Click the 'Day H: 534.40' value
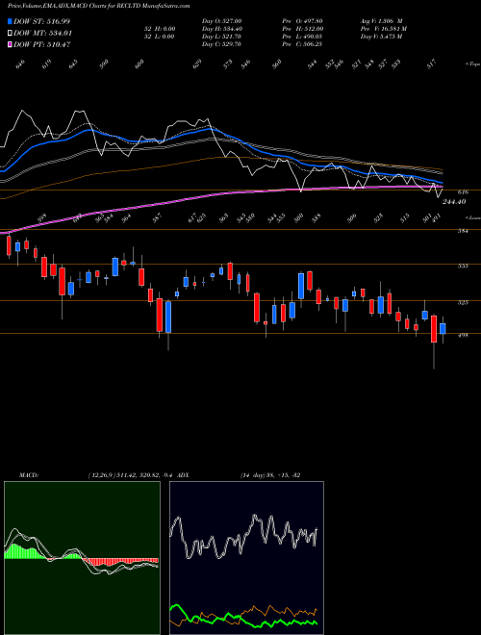This screenshot has width=481, height=635. tap(222, 29)
